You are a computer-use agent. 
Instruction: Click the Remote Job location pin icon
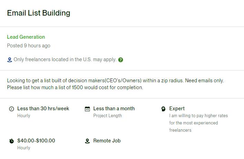point(88,141)
